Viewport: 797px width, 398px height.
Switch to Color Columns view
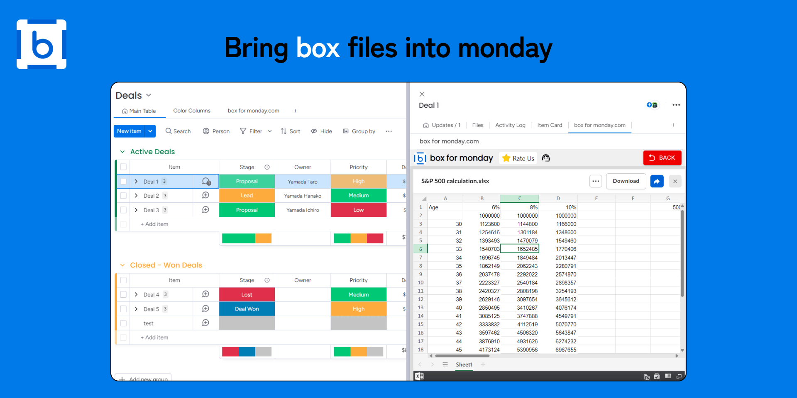(x=192, y=111)
